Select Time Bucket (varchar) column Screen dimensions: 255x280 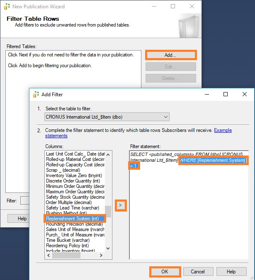coord(69,240)
